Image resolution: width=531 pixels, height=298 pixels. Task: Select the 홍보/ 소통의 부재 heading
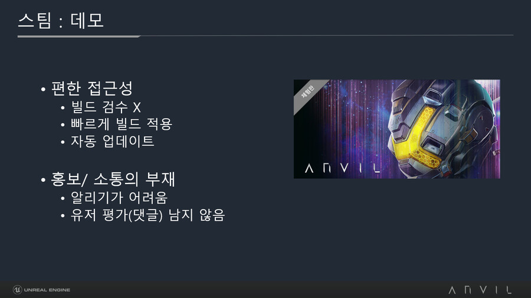pos(113,179)
